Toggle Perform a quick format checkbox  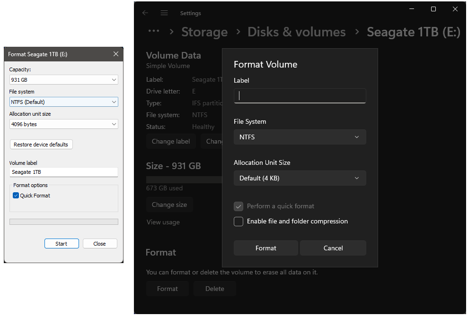(x=238, y=206)
